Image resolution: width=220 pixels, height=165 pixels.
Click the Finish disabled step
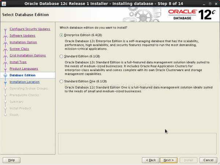coord(14,115)
